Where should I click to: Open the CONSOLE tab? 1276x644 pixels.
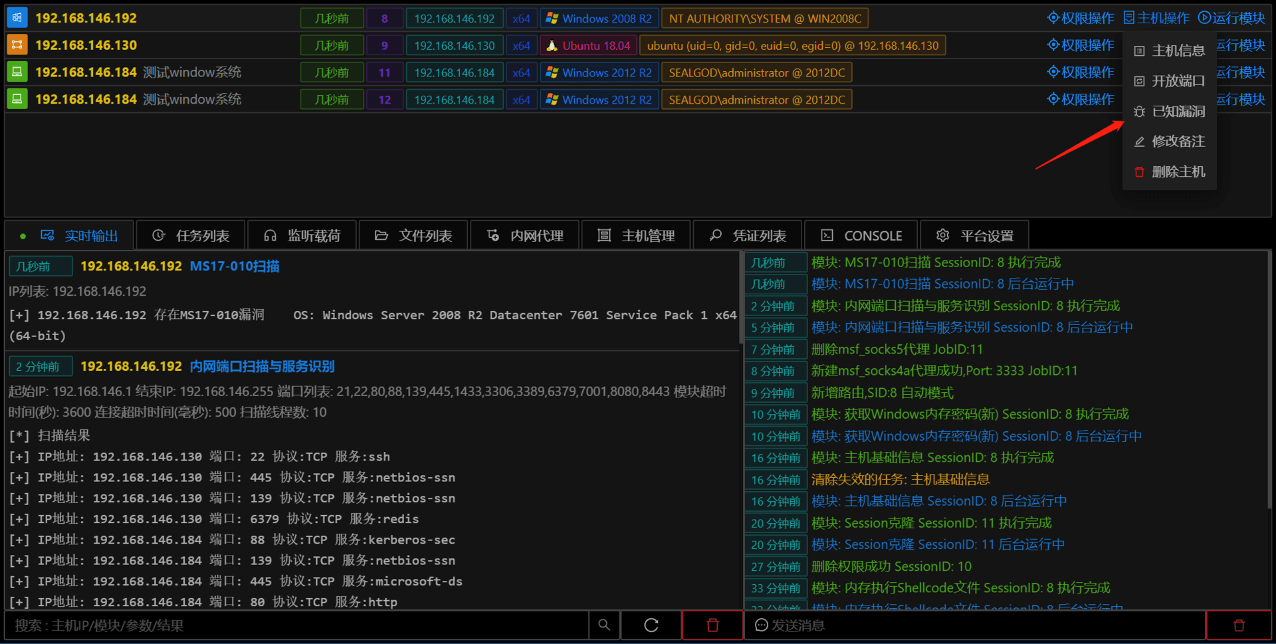(x=861, y=235)
